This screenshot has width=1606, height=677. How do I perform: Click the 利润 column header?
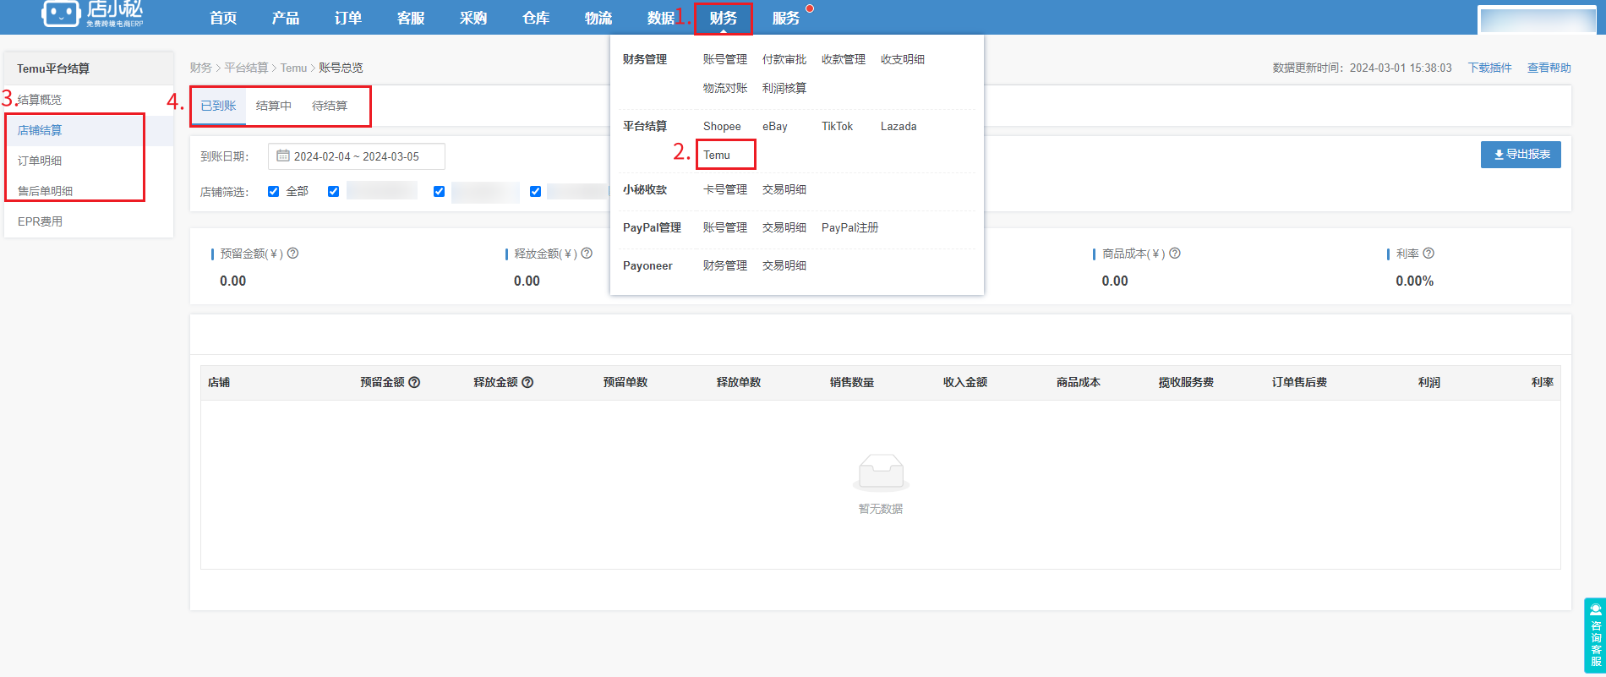click(1429, 382)
